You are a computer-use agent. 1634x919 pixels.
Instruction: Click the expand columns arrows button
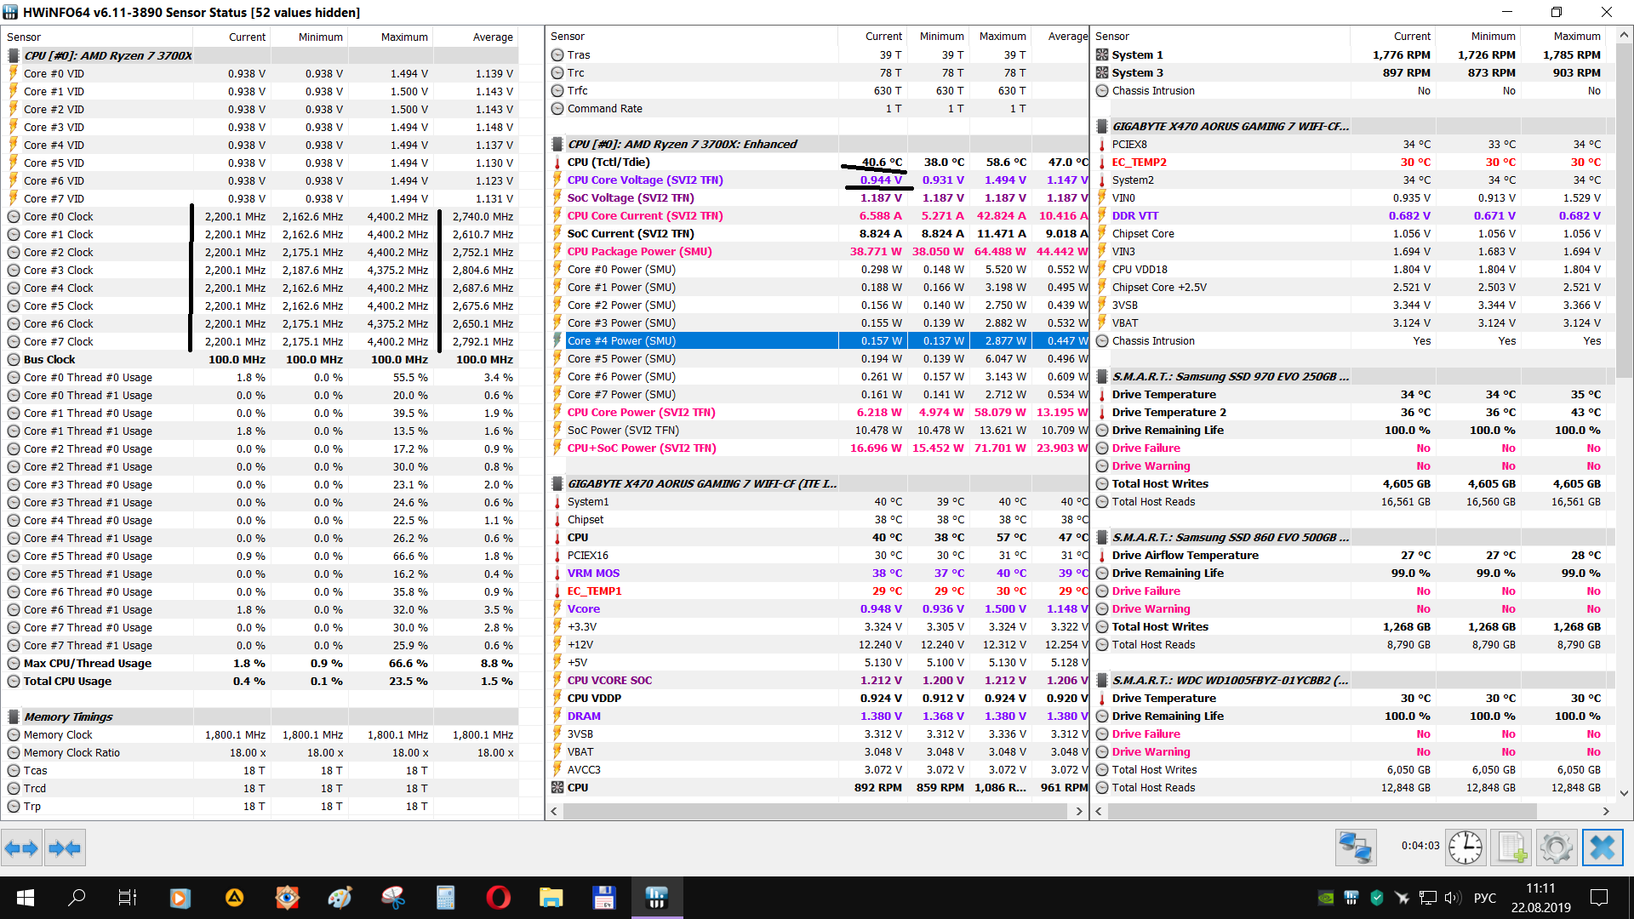point(21,848)
